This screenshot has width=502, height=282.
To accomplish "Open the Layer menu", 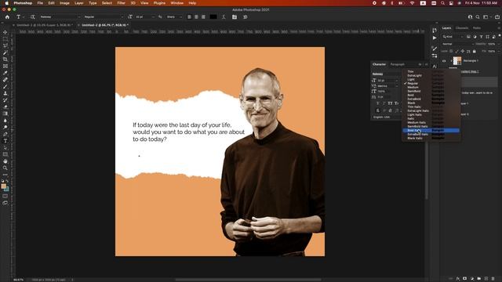I will 78,3.
